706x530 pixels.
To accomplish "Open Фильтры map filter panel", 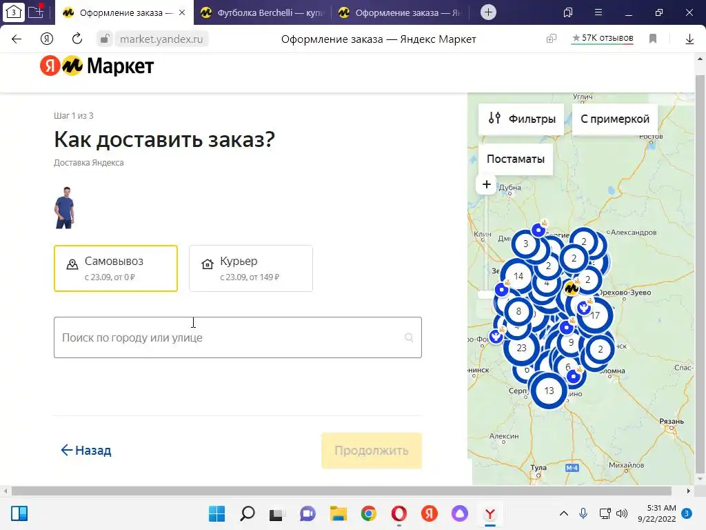I will (521, 119).
